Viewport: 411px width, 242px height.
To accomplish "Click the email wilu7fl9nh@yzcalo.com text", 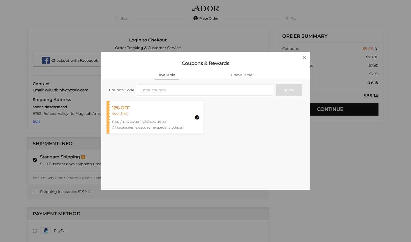I will [x=67, y=90].
